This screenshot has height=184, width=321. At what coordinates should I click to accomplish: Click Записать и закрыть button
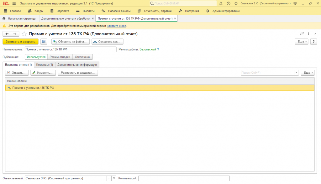coord(20,42)
